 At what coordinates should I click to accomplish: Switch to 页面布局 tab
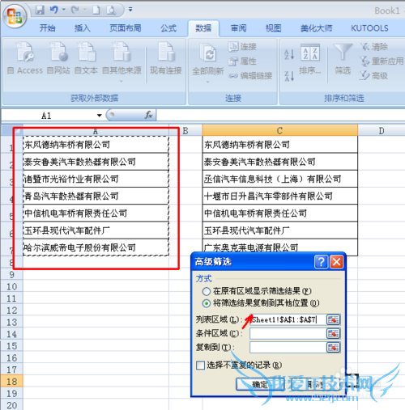[x=126, y=28]
